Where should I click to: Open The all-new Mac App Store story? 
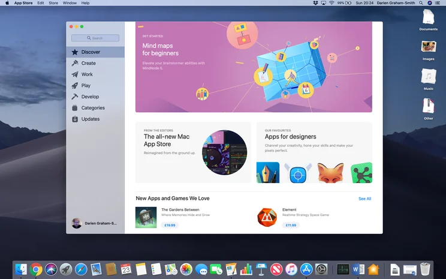[x=193, y=152]
